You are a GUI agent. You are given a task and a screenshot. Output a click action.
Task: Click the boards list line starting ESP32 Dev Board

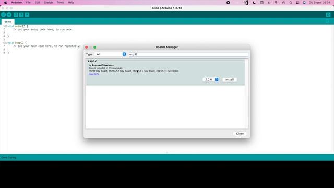[134, 71]
